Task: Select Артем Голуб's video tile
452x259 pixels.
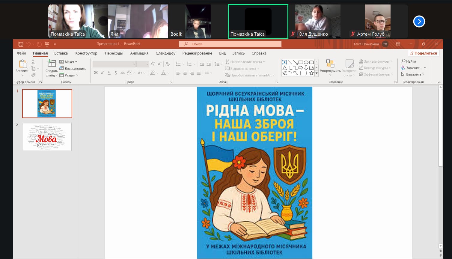Action: [x=378, y=21]
